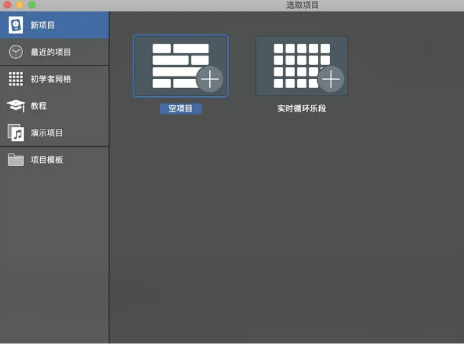Click the 实时循环乐段 label text

(302, 109)
